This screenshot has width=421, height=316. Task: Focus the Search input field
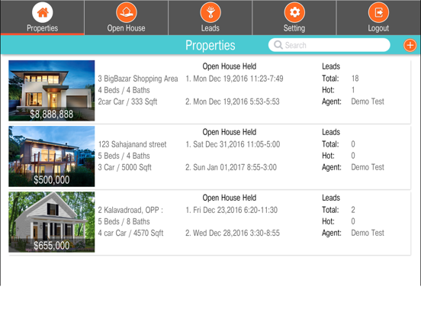point(329,45)
